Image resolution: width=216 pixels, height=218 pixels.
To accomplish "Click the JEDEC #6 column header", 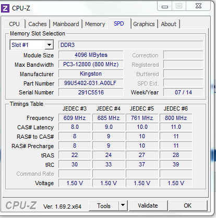I will pyautogui.click(x=176, y=108).
